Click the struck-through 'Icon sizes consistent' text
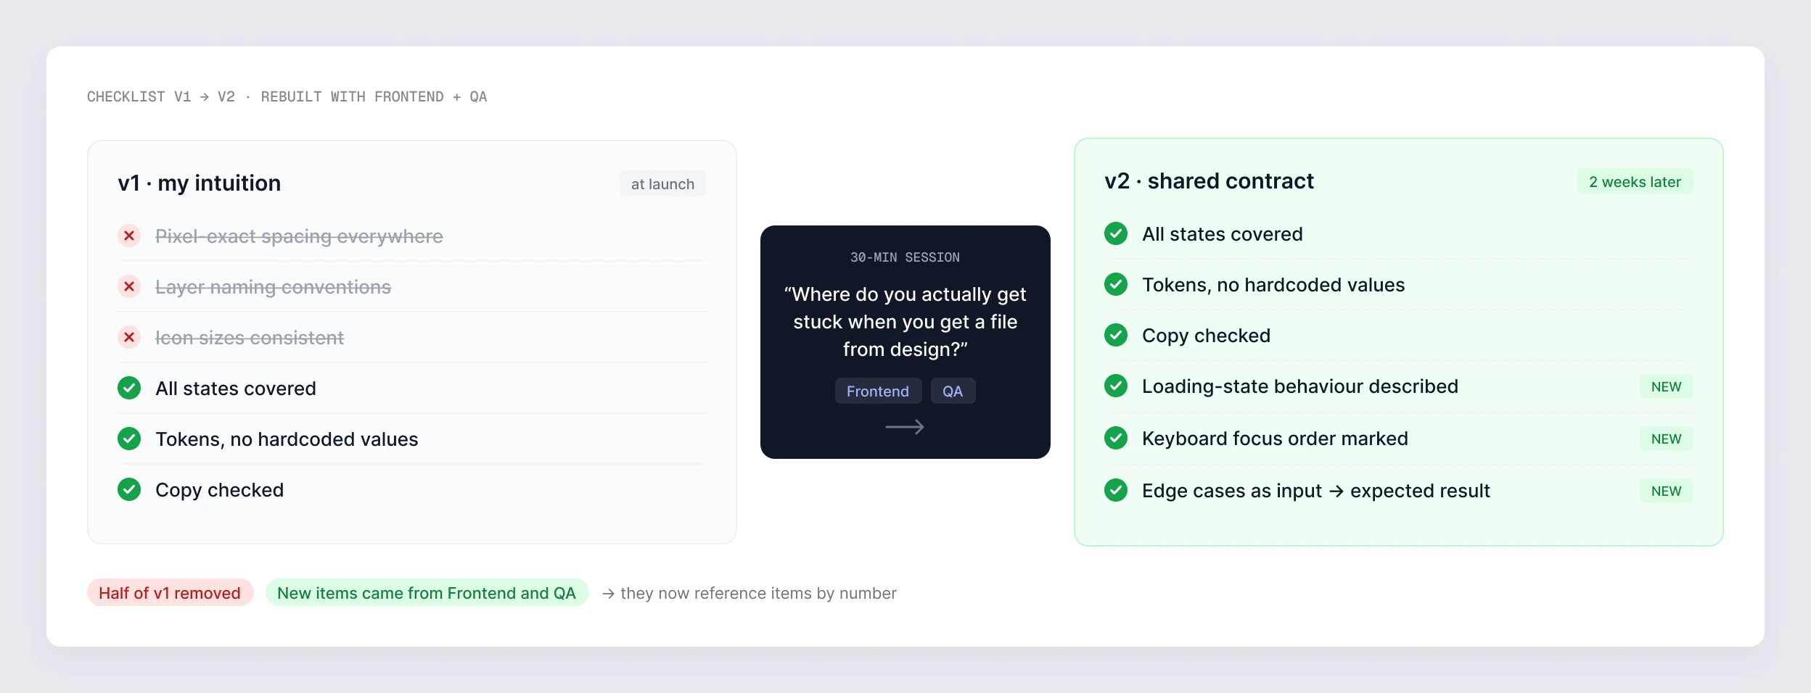 [x=250, y=338]
